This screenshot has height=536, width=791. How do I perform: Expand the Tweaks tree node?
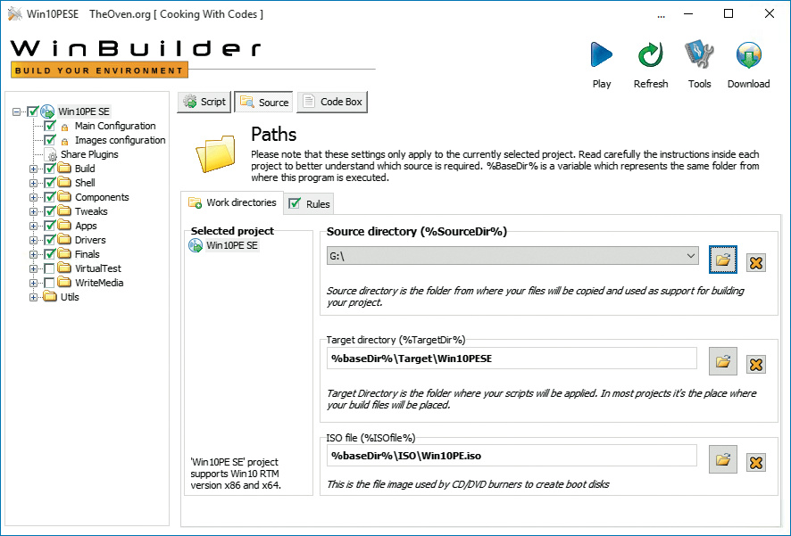pyautogui.click(x=33, y=211)
